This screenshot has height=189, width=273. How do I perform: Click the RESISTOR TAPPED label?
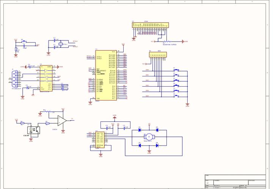[169, 45]
